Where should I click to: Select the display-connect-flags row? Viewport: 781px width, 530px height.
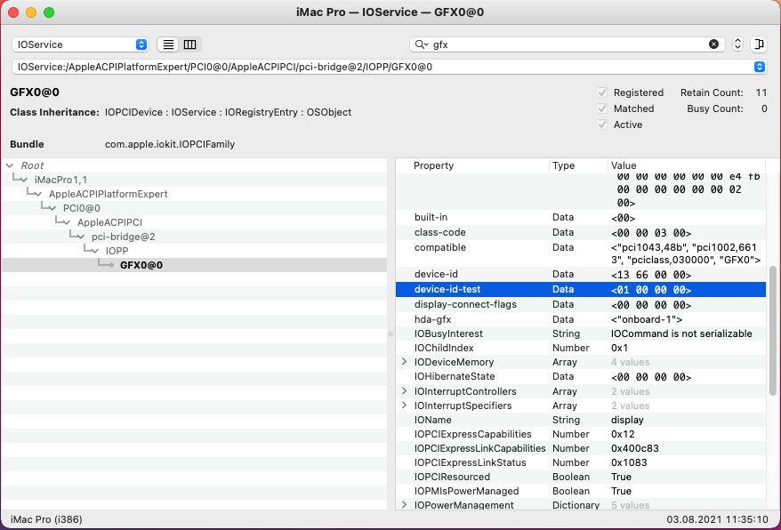pos(581,304)
